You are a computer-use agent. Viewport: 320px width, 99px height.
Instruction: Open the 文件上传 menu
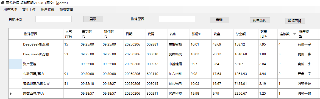pyautogui.click(x=29, y=10)
